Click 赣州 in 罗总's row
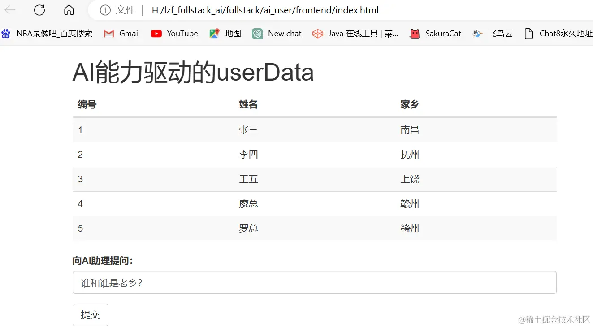This screenshot has width=593, height=327. click(x=410, y=228)
